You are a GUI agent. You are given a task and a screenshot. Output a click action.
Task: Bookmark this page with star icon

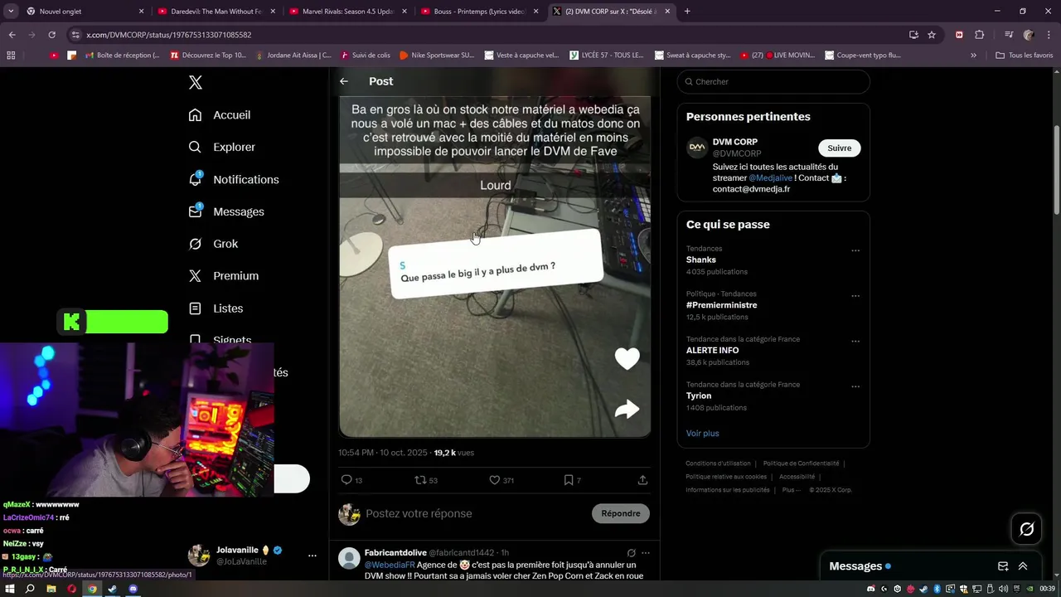click(x=932, y=35)
